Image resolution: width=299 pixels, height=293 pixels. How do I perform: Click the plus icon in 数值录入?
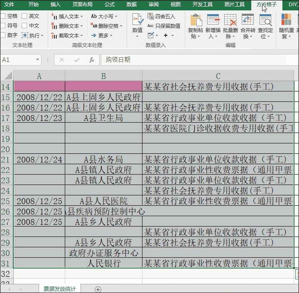tap(166, 35)
